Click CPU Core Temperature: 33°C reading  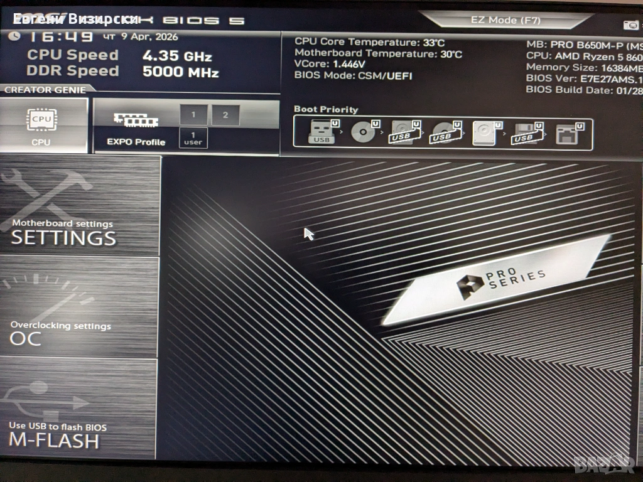pyautogui.click(x=369, y=42)
